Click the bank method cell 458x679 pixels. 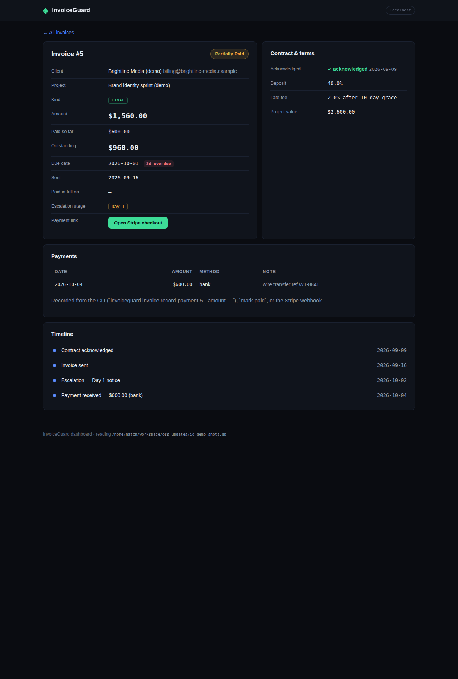(205, 284)
